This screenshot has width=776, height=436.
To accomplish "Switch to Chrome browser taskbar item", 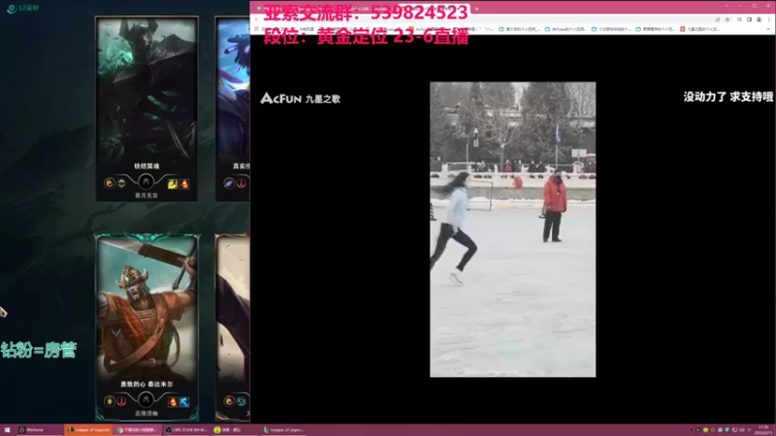I will click(137, 430).
